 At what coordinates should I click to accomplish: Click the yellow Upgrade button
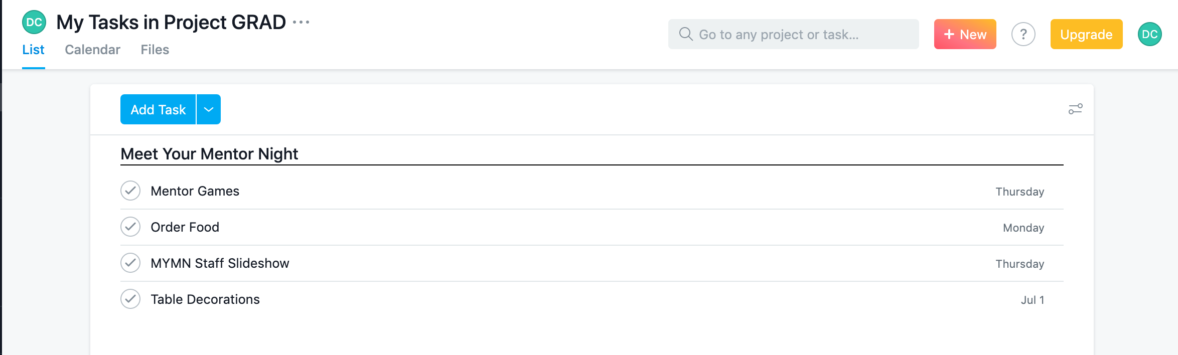click(x=1086, y=34)
